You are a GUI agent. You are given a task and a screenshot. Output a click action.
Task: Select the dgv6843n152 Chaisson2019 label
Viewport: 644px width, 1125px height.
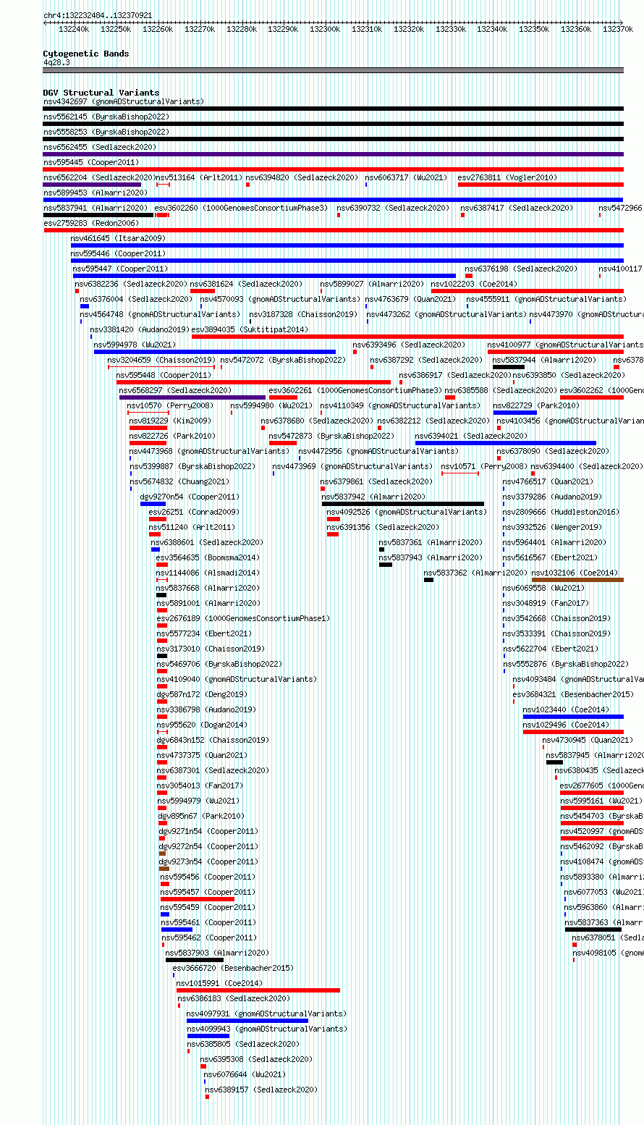tap(213, 740)
